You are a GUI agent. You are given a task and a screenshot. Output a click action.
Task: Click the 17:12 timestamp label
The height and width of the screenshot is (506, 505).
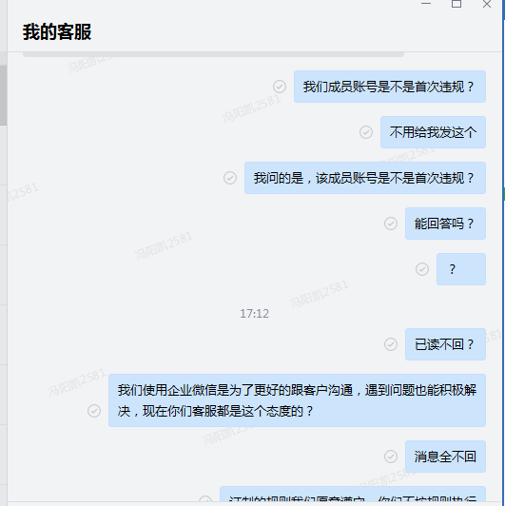254,314
